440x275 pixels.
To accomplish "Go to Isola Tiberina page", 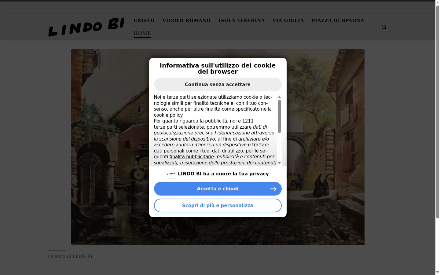I will click(242, 20).
